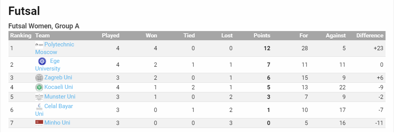This screenshot has height=138, width=394.
Task: Click the Zagreb Uni crest icon
Action: click(x=39, y=78)
